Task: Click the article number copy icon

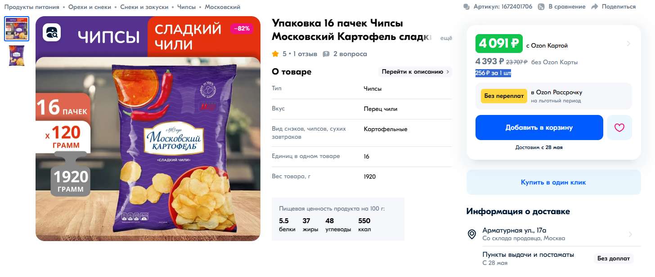Action: click(467, 7)
